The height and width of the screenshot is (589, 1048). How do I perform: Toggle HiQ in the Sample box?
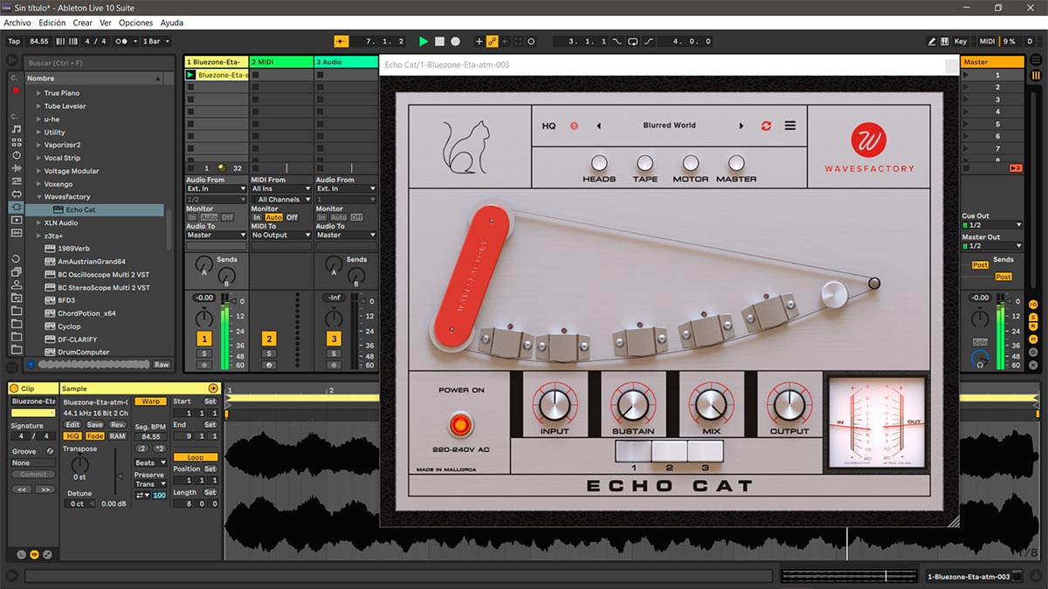pyautogui.click(x=73, y=436)
